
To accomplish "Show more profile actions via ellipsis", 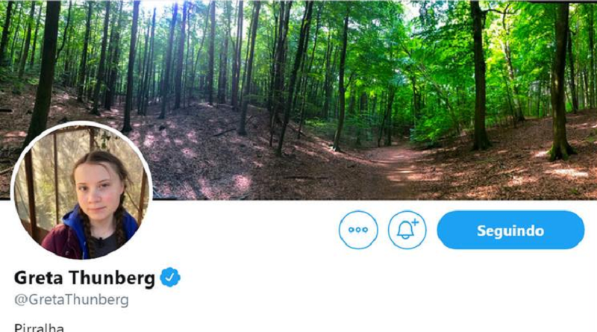I will tap(358, 231).
